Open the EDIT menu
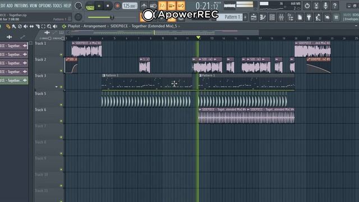The width and height of the screenshot is (359, 202). [x=2, y=6]
